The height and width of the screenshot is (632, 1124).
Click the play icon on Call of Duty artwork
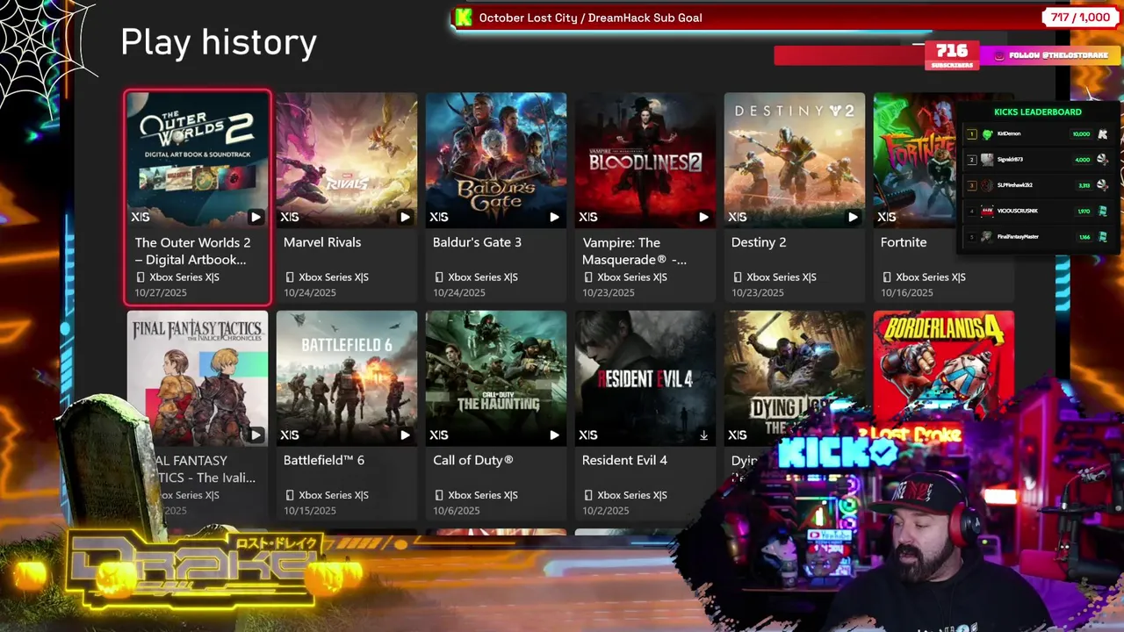(x=554, y=434)
